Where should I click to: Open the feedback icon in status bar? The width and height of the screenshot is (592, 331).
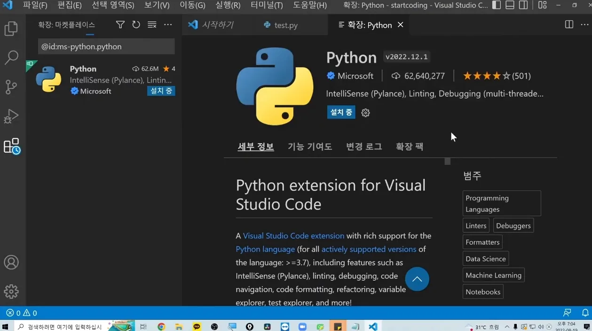coord(567,313)
